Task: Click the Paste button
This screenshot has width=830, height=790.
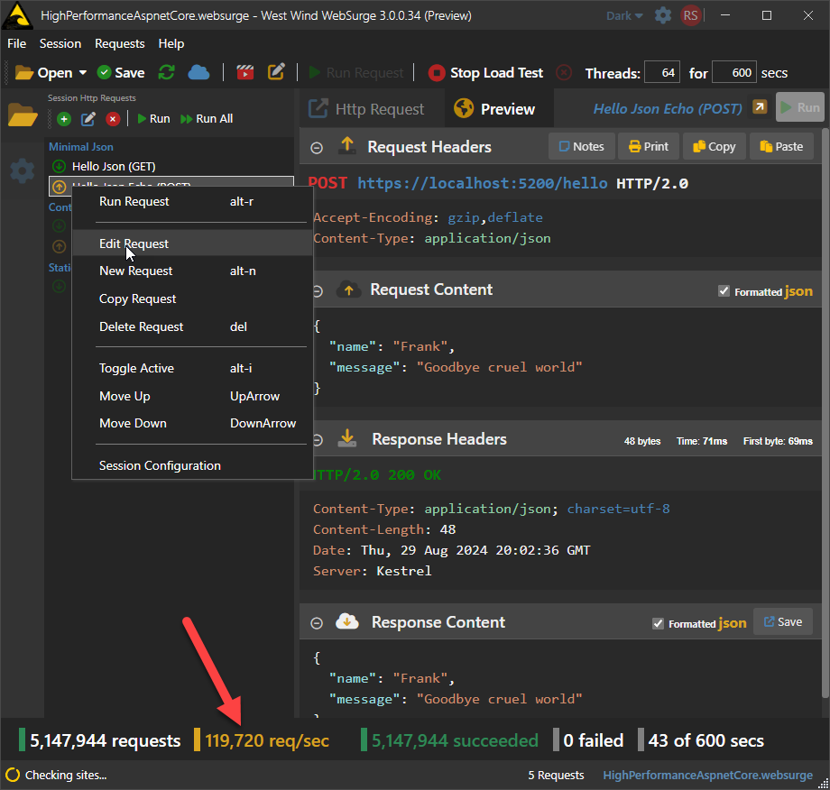Action: [781, 147]
